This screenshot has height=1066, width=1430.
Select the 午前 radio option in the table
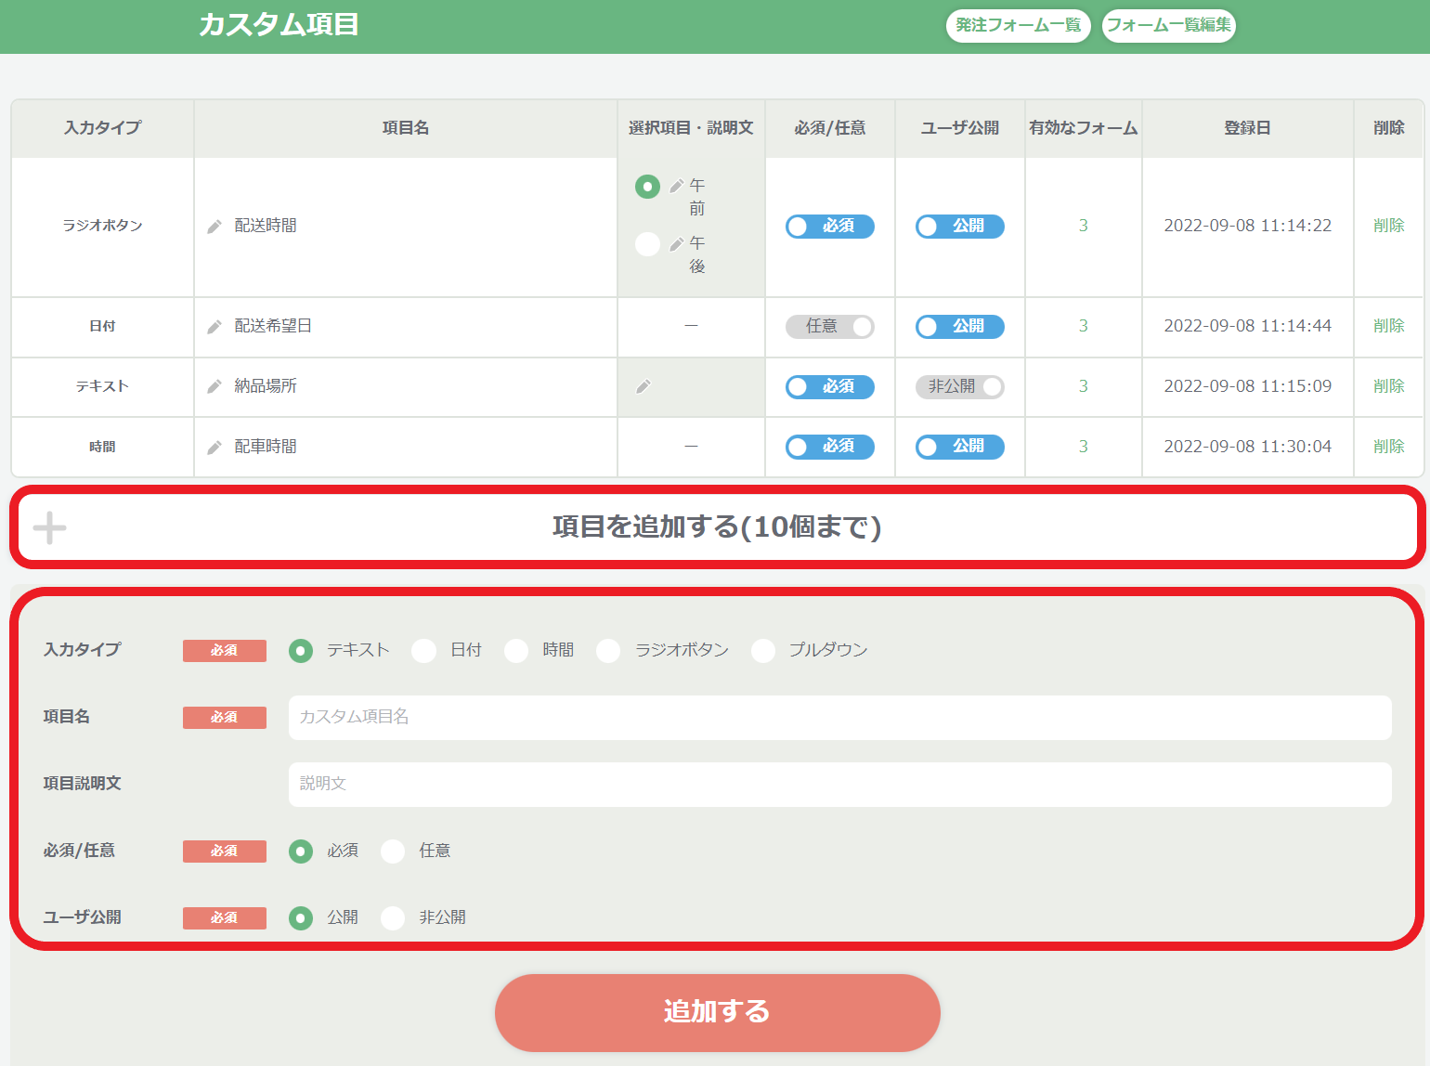(647, 187)
